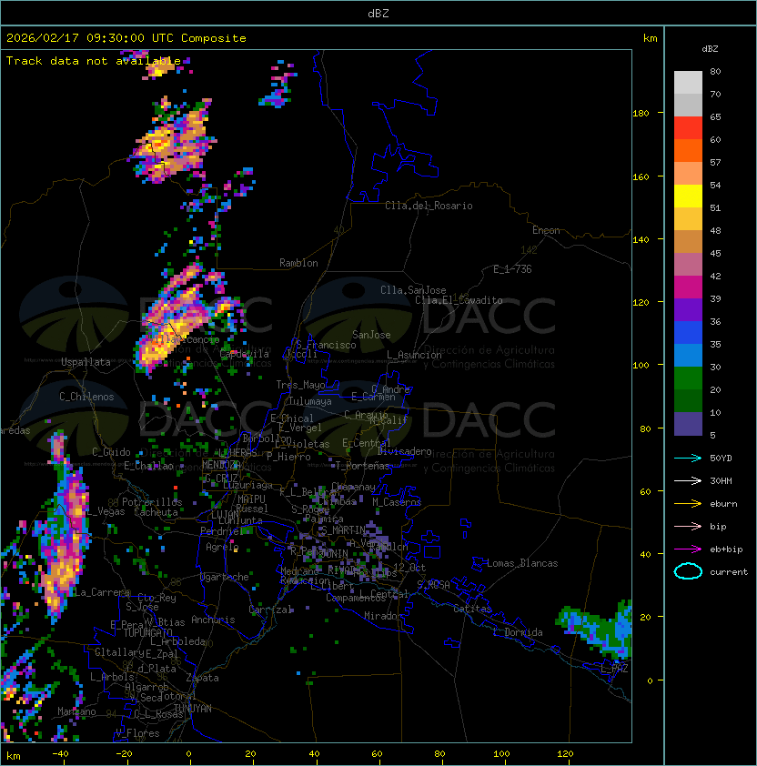Click the 'Ugarteche' map label

tap(225, 578)
